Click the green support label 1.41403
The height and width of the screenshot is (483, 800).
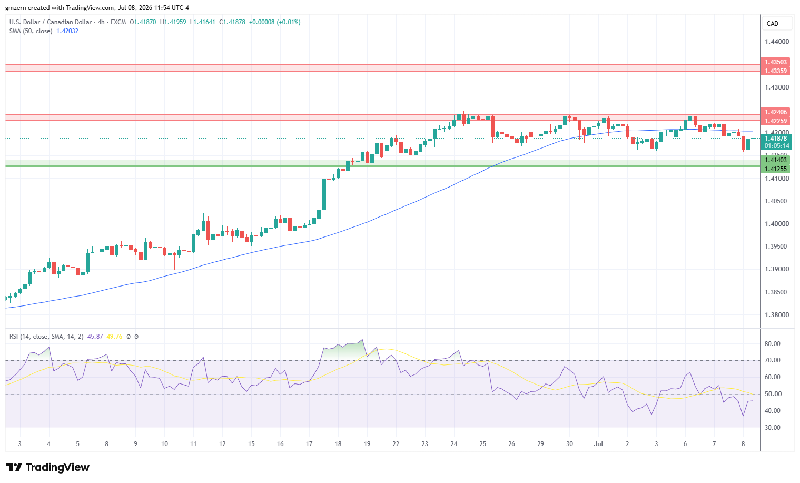click(775, 160)
